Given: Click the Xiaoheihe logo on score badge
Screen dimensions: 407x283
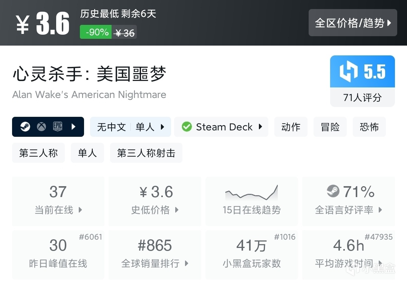Looking at the screenshot, I should point(348,72).
